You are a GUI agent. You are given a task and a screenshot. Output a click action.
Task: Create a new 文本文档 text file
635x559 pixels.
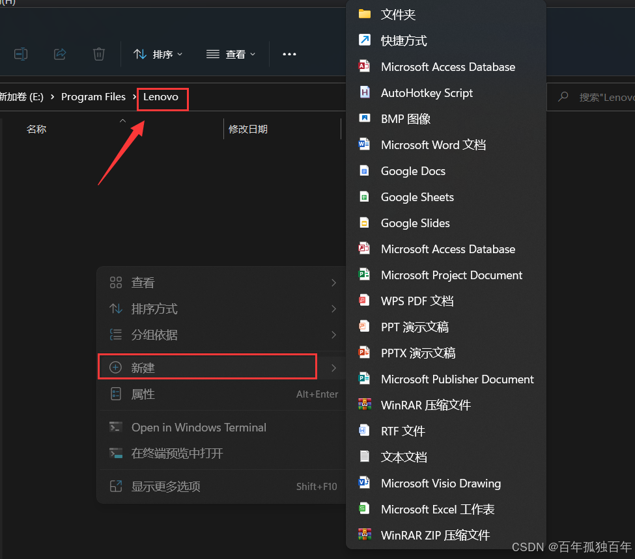coord(446,457)
